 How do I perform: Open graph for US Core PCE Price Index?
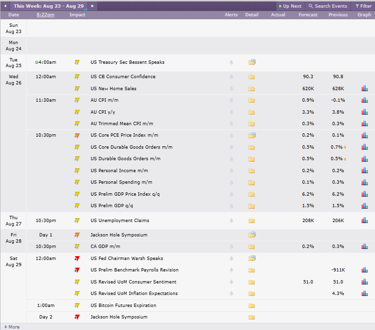[x=364, y=135]
